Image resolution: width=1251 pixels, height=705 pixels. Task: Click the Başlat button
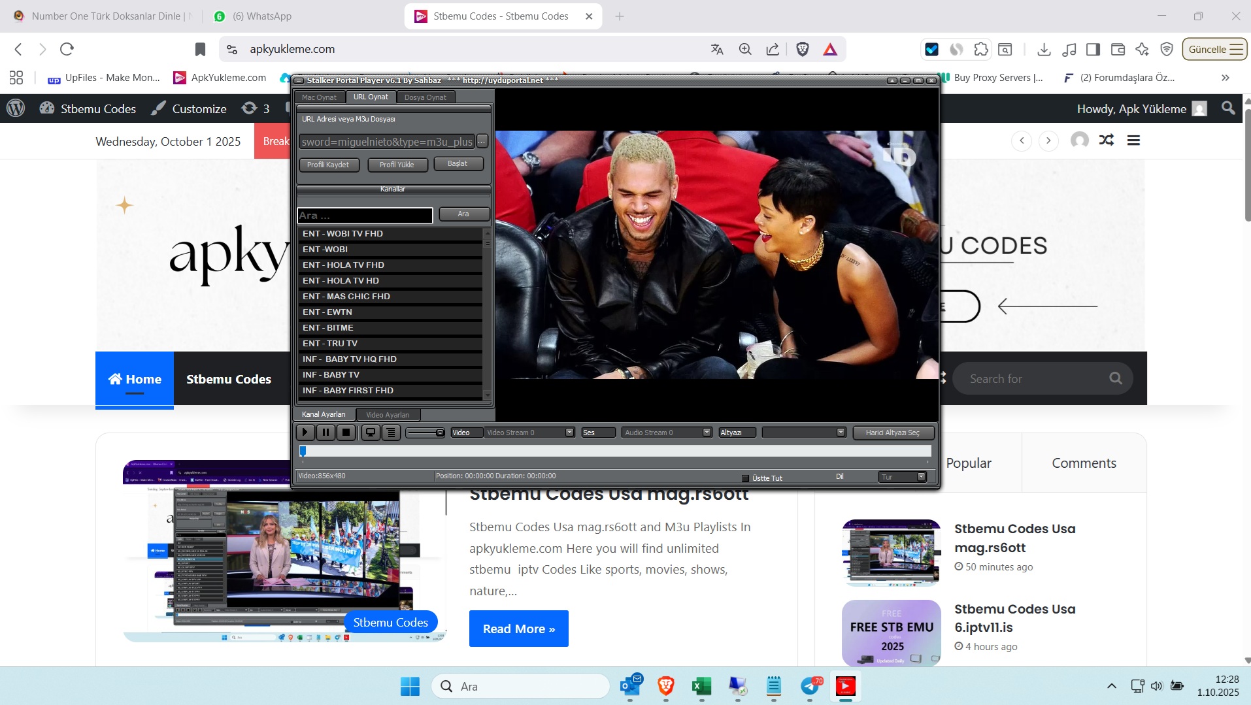tap(458, 164)
